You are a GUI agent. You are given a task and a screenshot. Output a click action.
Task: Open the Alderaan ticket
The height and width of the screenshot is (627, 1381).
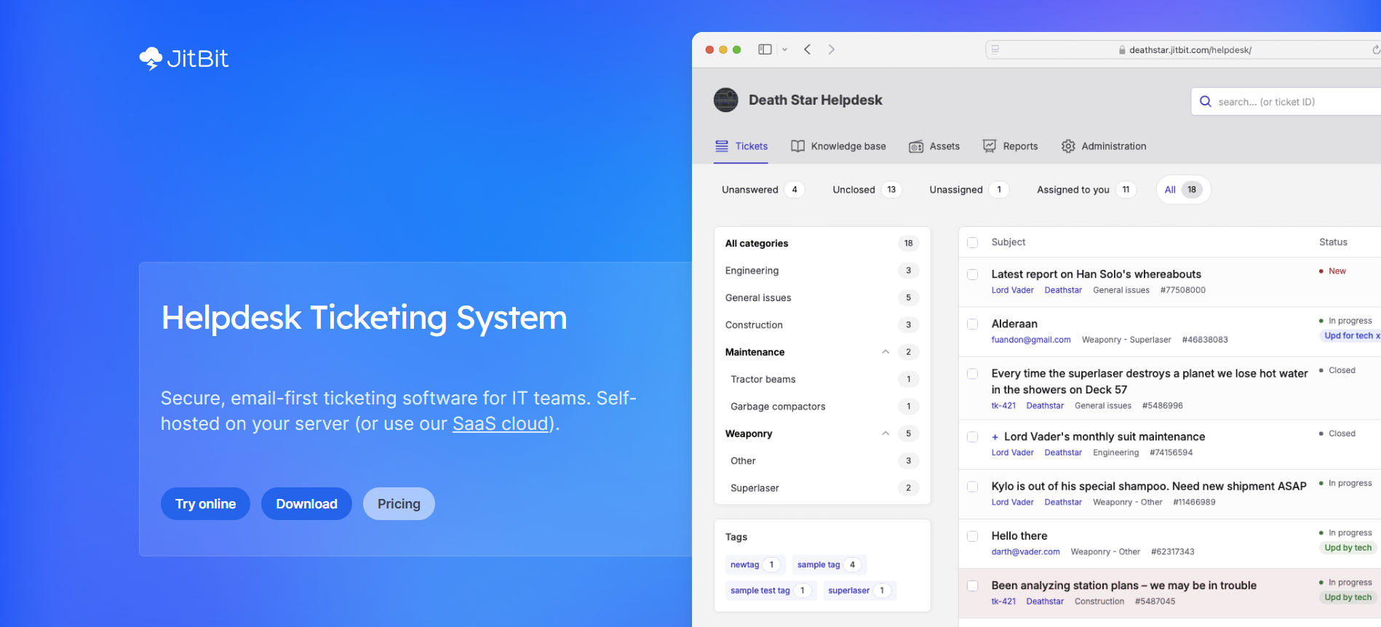pos(1014,324)
